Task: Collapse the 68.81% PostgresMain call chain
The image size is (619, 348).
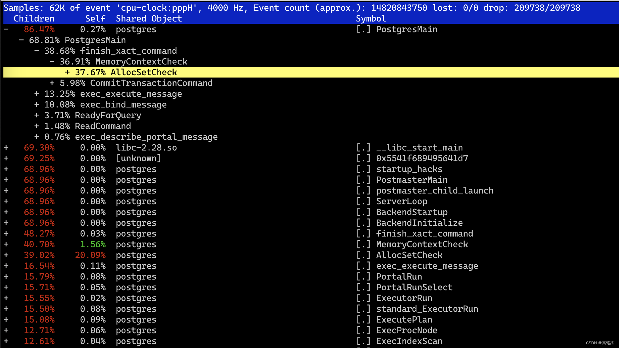Action: [x=21, y=40]
